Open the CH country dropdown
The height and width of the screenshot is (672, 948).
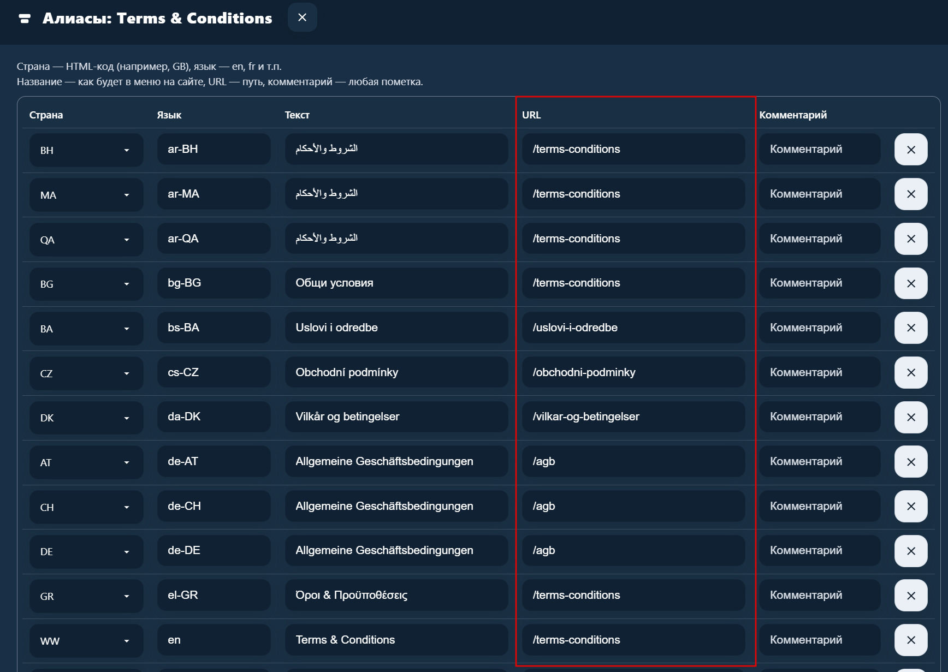86,507
